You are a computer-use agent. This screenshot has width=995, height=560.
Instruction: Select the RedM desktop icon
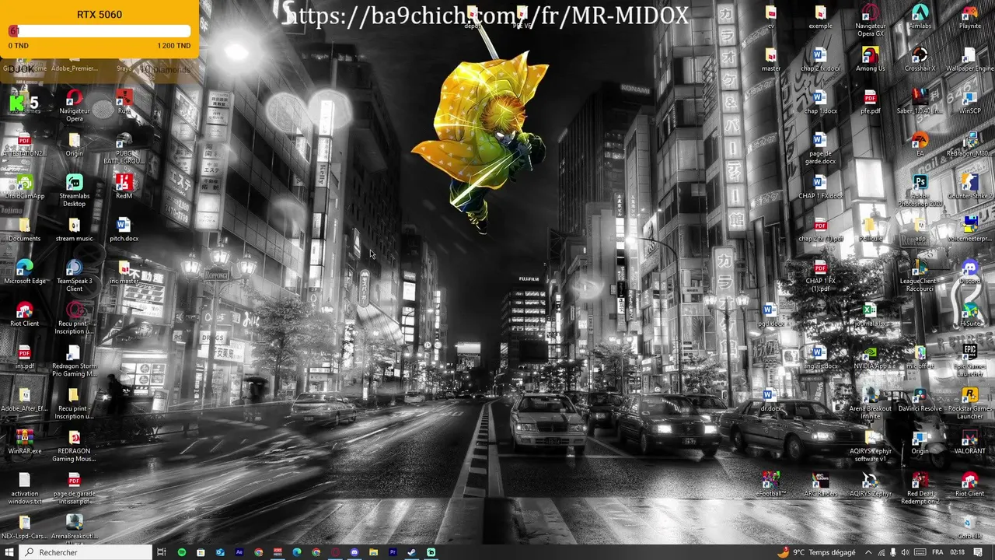(x=124, y=187)
